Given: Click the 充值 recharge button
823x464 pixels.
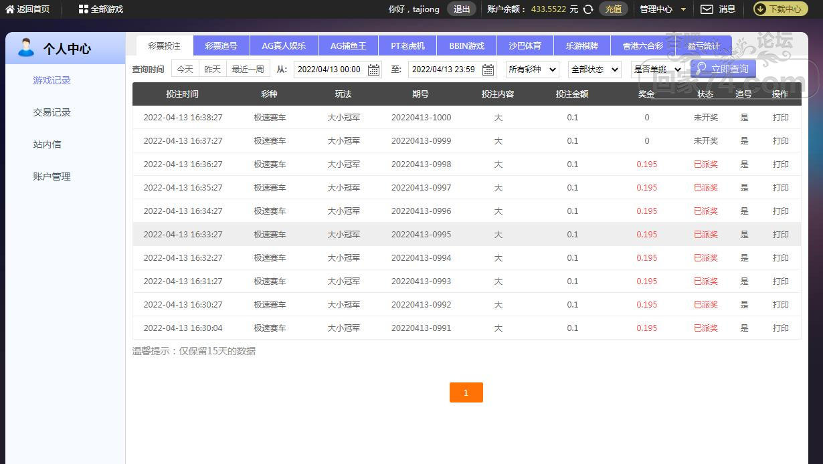Looking at the screenshot, I should tap(614, 9).
